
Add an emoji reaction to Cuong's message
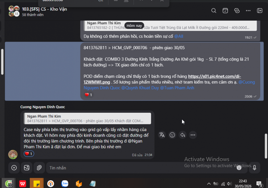[172, 135]
